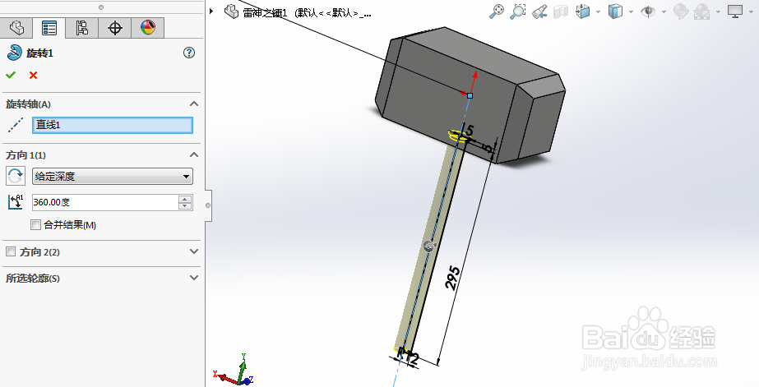Confirm the revolve with the green checkmark
Image resolution: width=759 pixels, height=387 pixels.
[x=11, y=75]
